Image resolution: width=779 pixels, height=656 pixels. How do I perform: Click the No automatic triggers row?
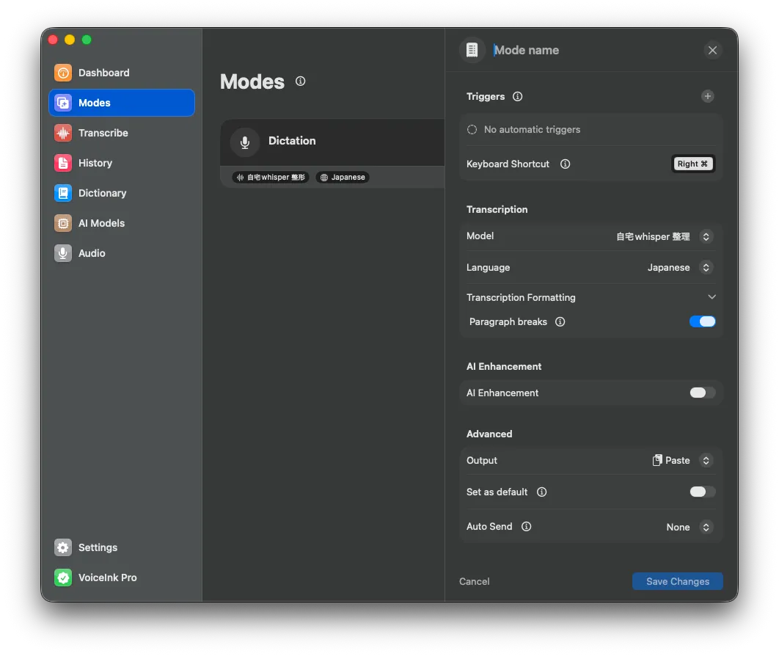point(590,130)
